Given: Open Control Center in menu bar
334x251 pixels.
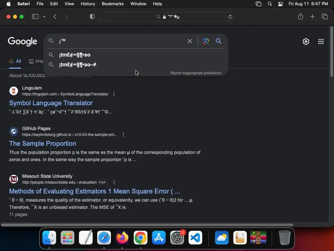Looking at the screenshot, I should coord(281,4).
